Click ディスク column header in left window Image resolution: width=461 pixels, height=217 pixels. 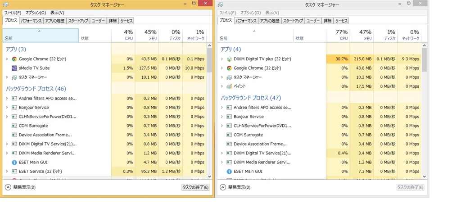pos(171,35)
